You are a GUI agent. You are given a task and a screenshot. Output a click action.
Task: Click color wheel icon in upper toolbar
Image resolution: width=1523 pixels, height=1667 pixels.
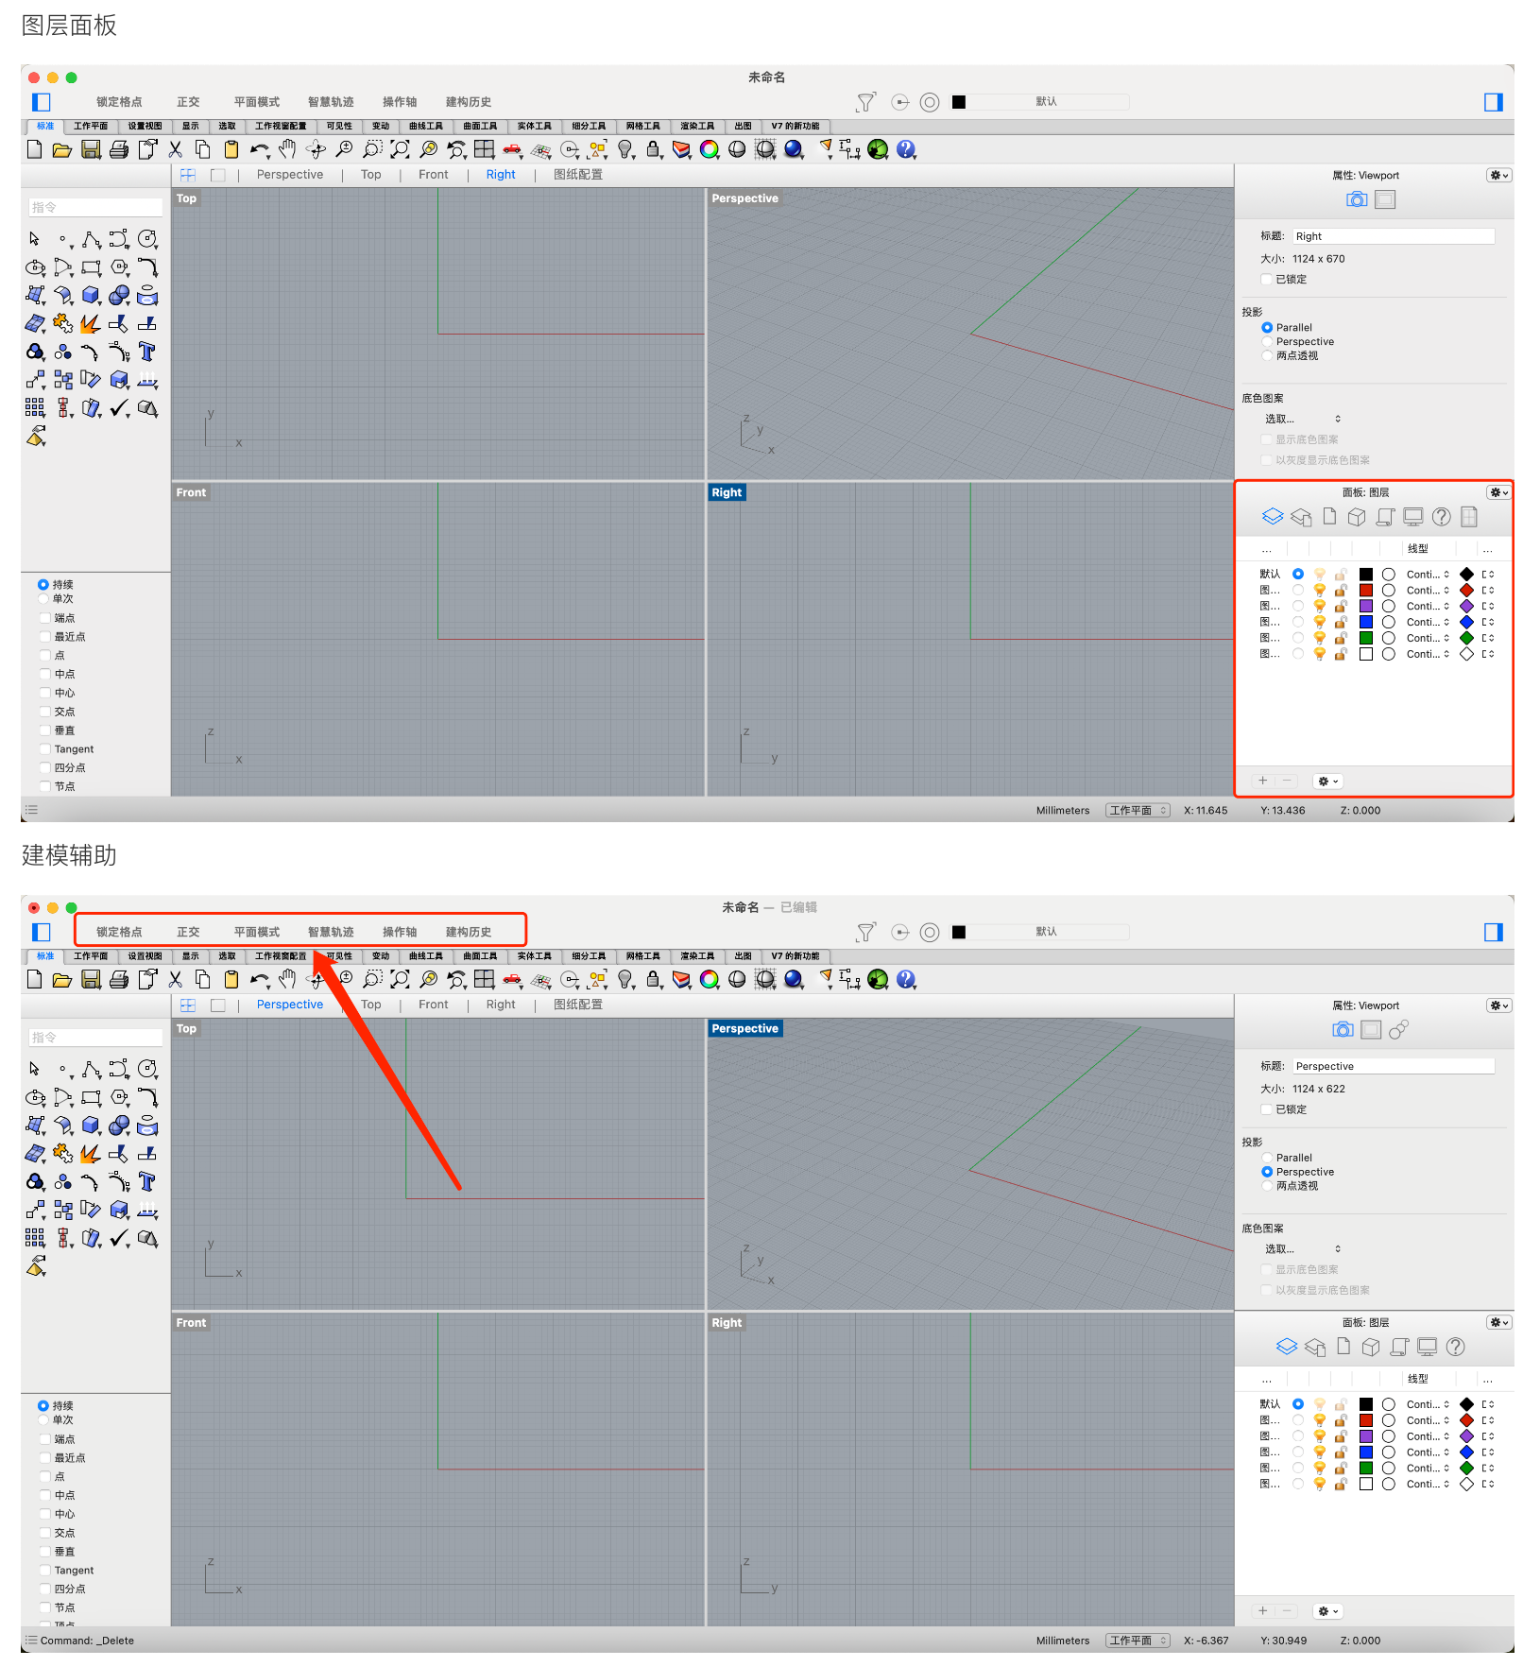point(710,149)
